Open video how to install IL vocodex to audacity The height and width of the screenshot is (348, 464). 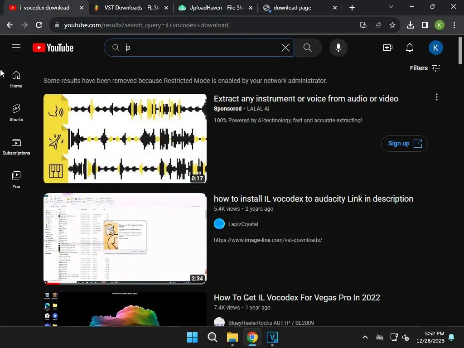tap(314, 199)
